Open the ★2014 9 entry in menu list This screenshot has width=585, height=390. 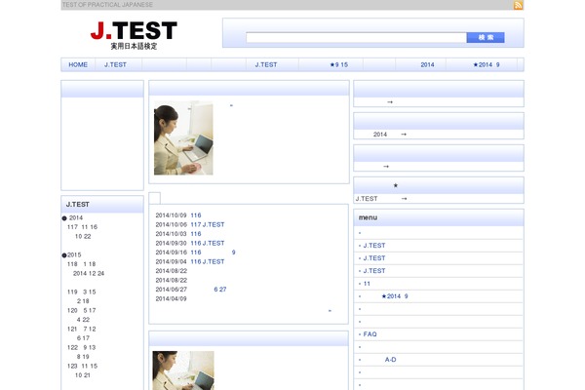pos(394,296)
